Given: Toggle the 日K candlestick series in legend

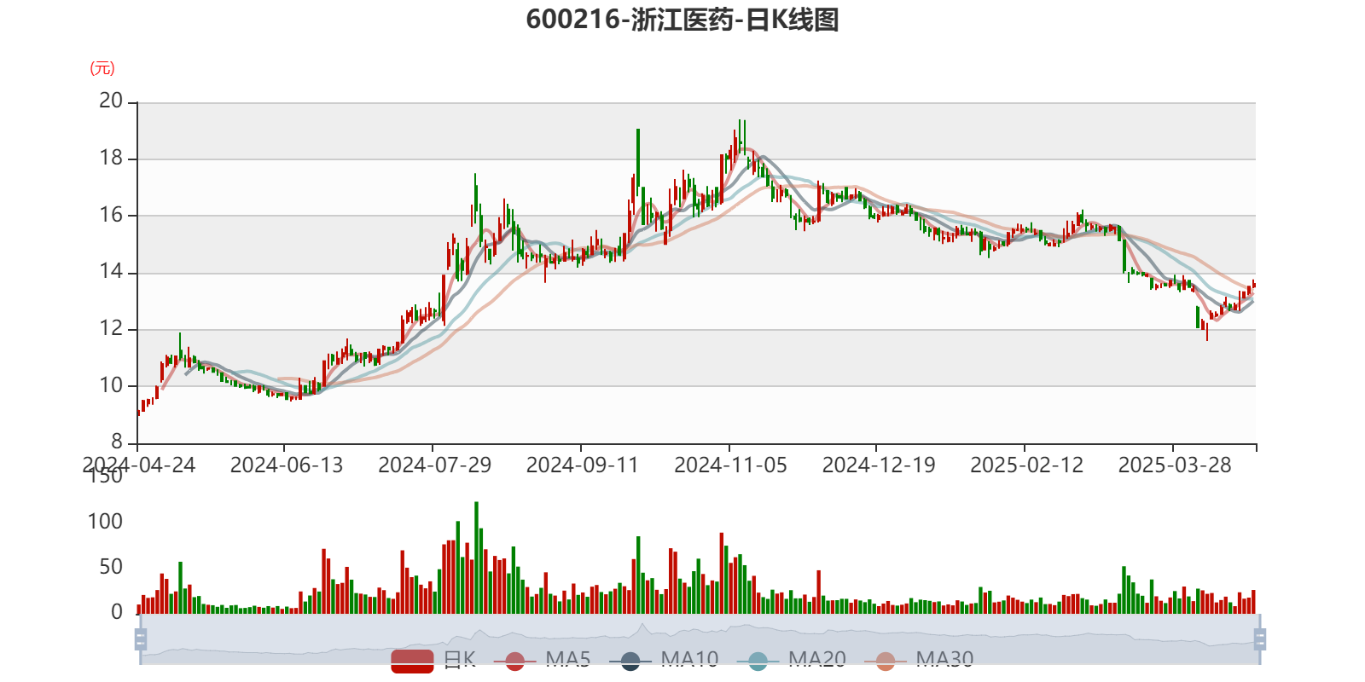Looking at the screenshot, I should [x=433, y=660].
